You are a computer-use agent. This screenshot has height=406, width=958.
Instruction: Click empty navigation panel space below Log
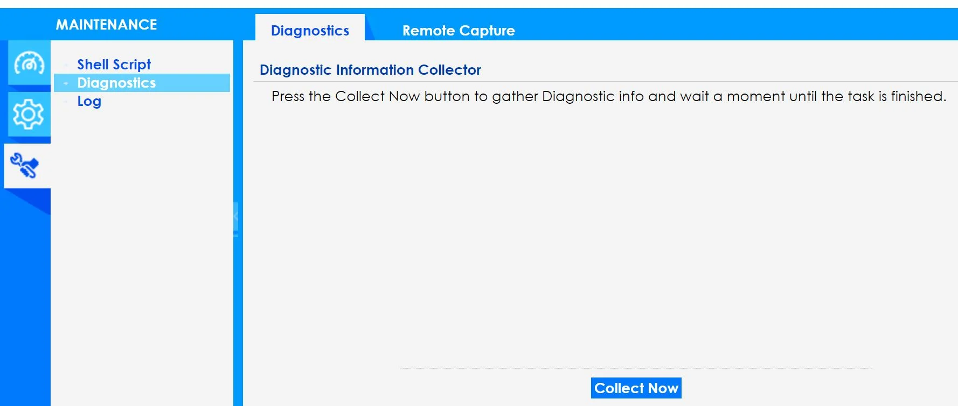[142, 242]
